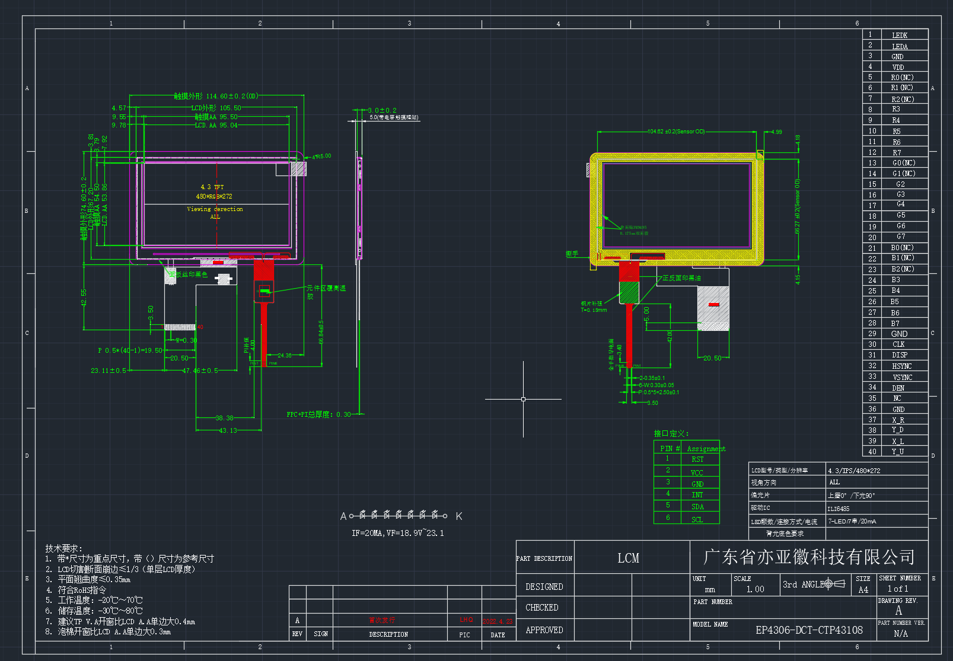This screenshot has width=953, height=661.
Task: Click the "LCM" part description value
Action: pos(628,558)
